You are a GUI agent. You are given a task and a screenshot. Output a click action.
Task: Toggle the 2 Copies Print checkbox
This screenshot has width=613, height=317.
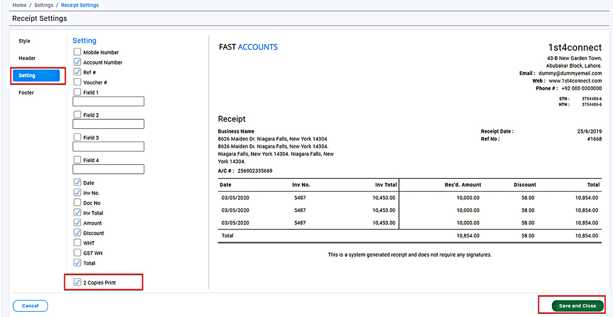pyautogui.click(x=78, y=282)
